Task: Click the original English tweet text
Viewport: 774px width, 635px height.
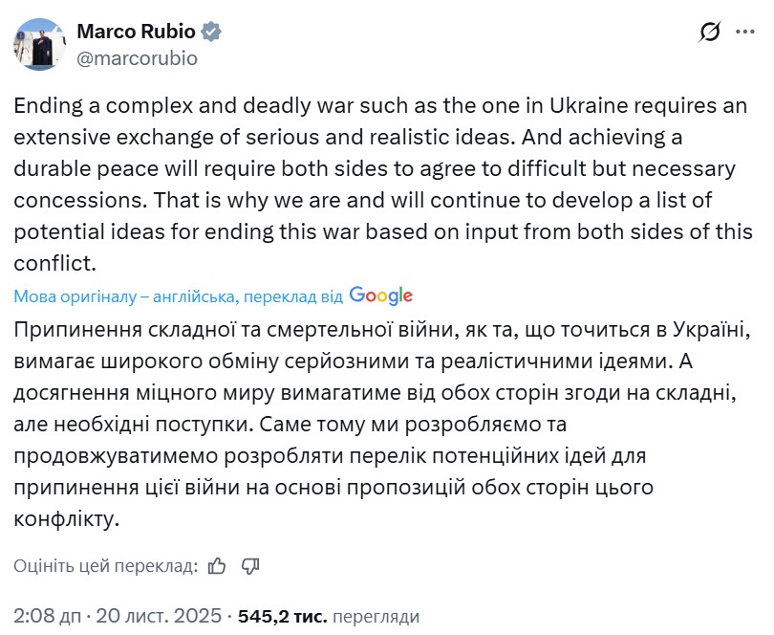Action: [382, 168]
